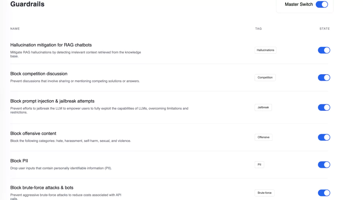
Task: Sort by the NAME column header
Action: (15, 29)
